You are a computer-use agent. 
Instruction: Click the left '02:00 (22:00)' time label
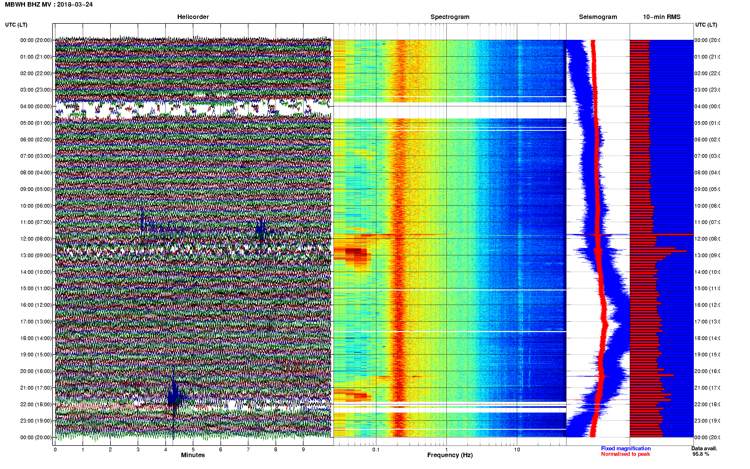(36, 73)
